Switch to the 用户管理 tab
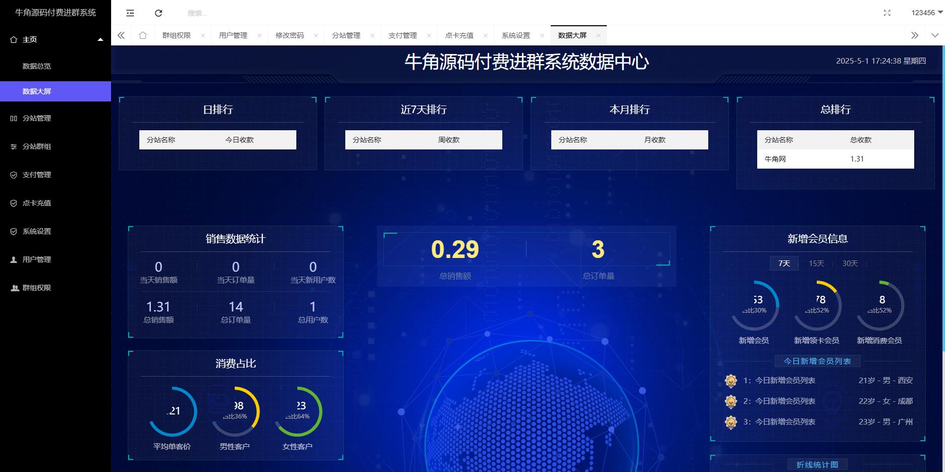The height and width of the screenshot is (472, 945). click(x=233, y=35)
